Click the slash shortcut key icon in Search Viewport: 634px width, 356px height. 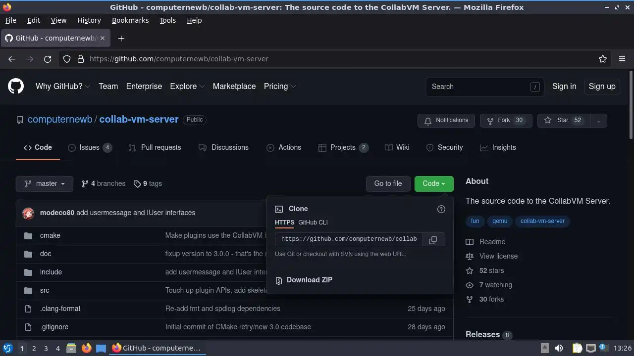535,87
